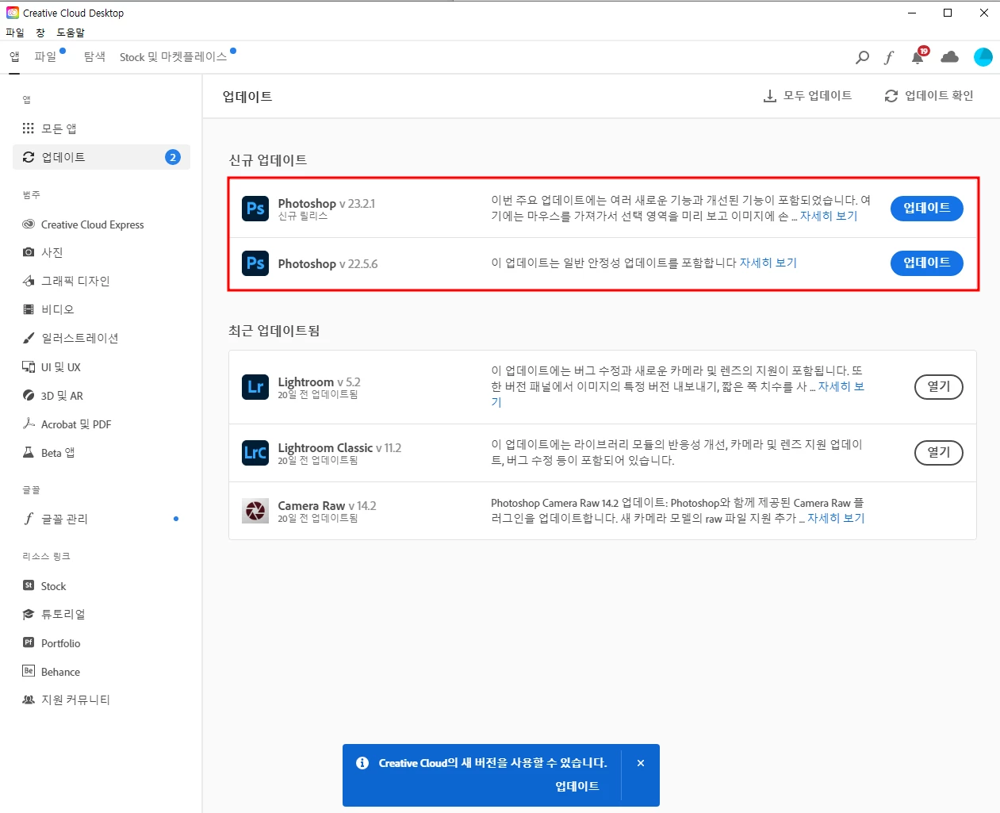Click the Photoshop v 23.2.1 icon
This screenshot has width=1000, height=813.
click(x=255, y=208)
